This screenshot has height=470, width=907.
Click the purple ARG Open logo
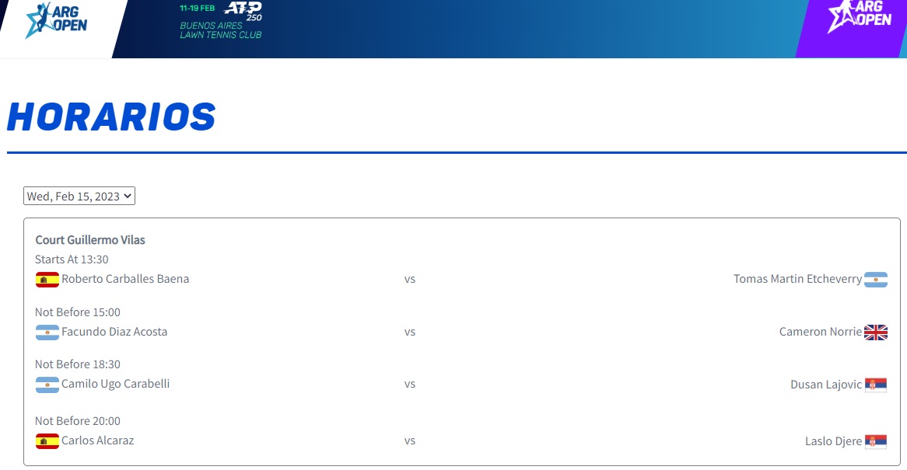coord(860,16)
